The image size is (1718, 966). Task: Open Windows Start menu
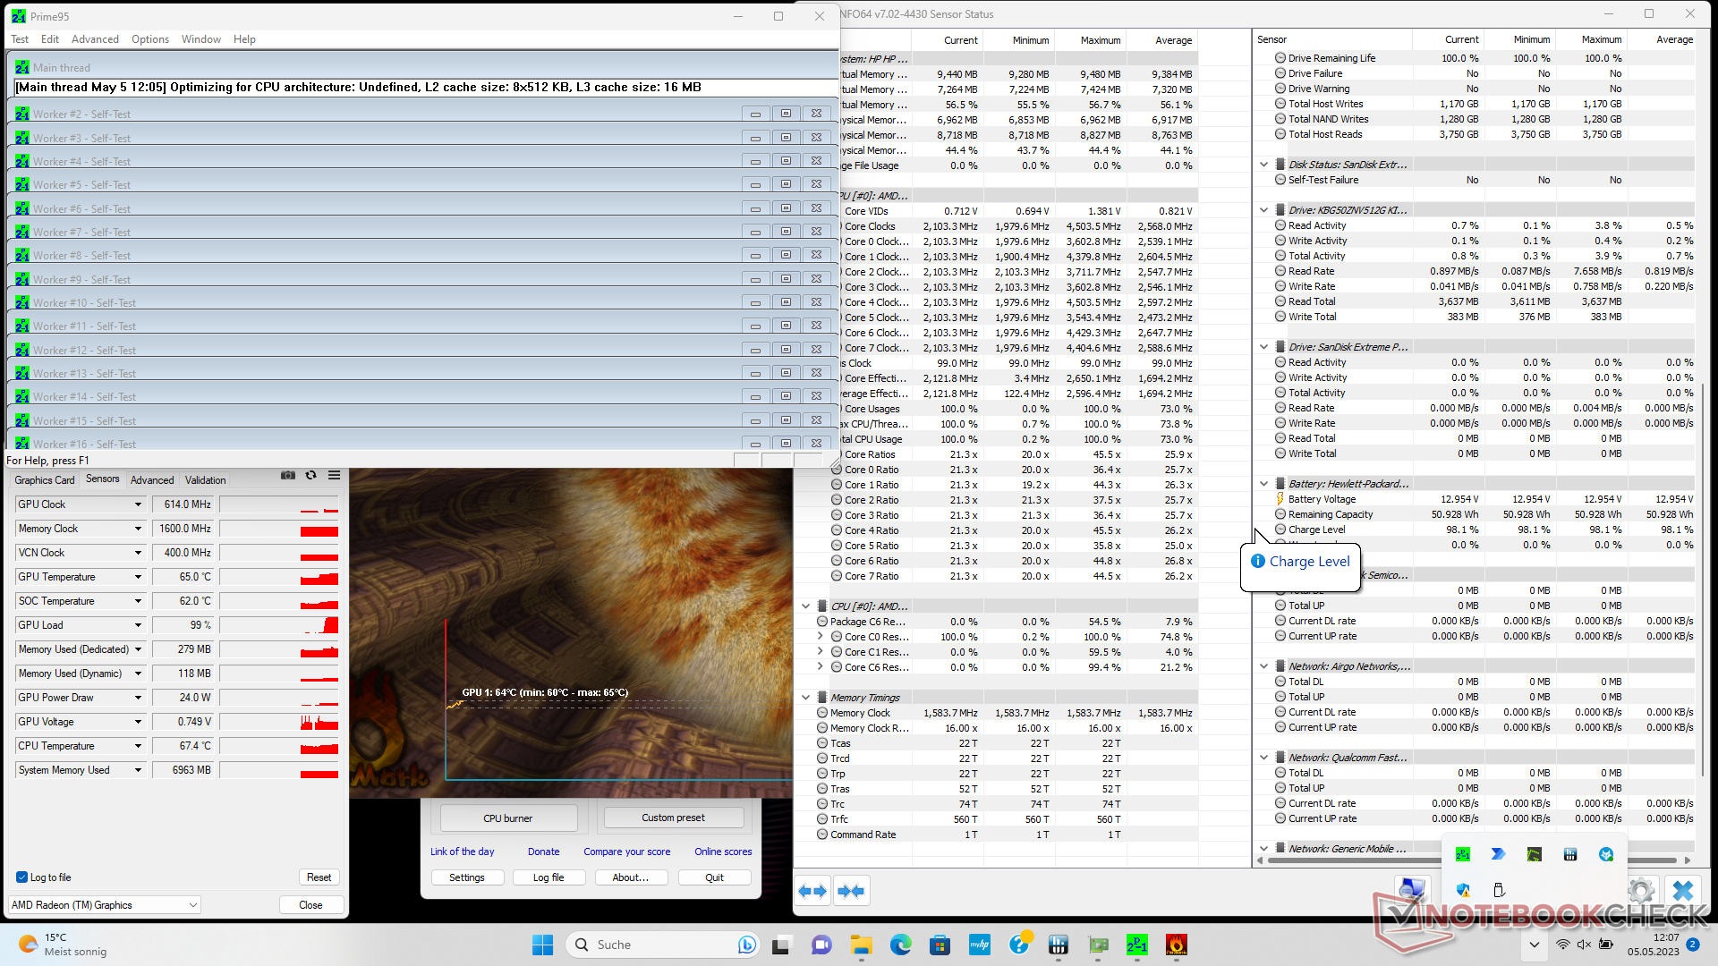tap(542, 945)
